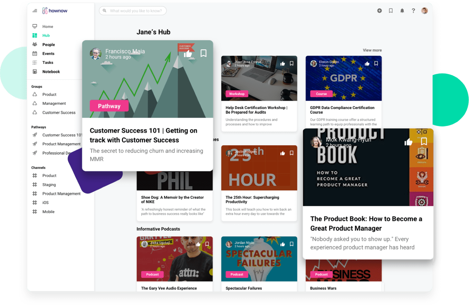Open the Staging channel
The image size is (469, 305).
[x=49, y=185]
